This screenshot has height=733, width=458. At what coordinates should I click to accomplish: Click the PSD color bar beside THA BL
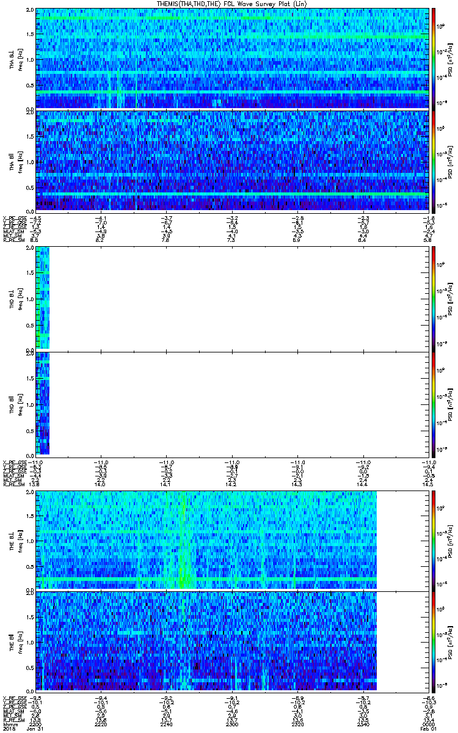pos(434,59)
